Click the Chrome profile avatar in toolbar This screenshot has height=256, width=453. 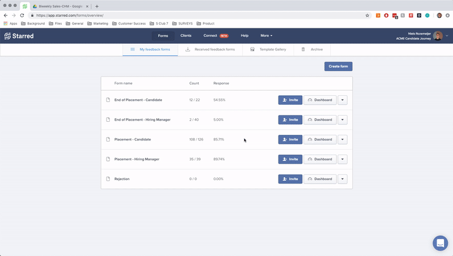pos(439,15)
